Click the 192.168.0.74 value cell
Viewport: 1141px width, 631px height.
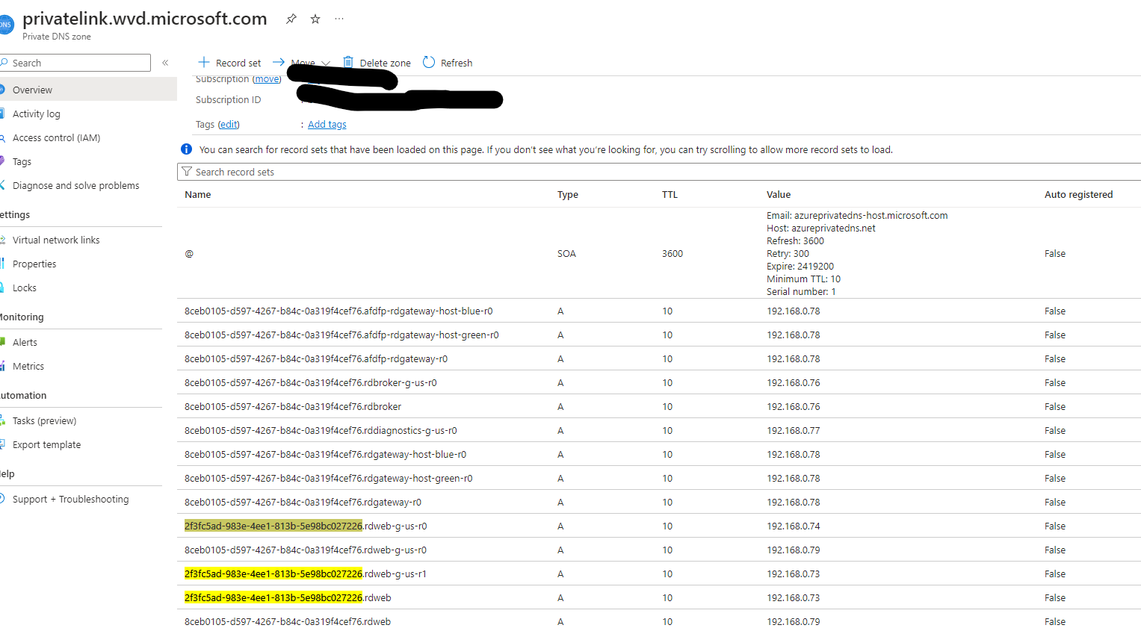pos(794,526)
